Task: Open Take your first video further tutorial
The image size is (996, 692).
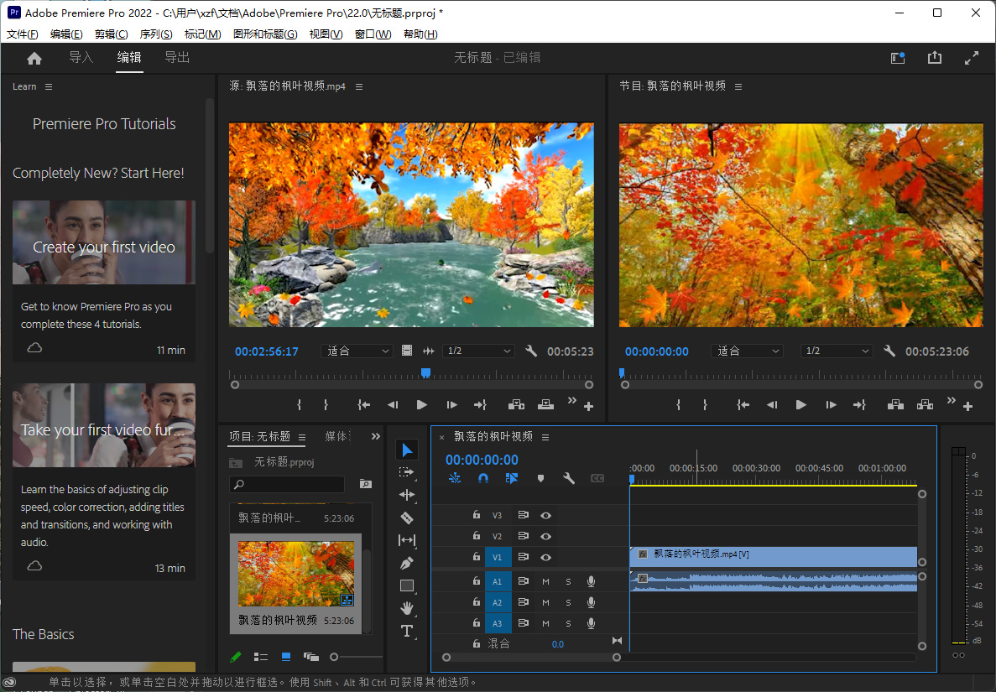Action: tap(104, 425)
